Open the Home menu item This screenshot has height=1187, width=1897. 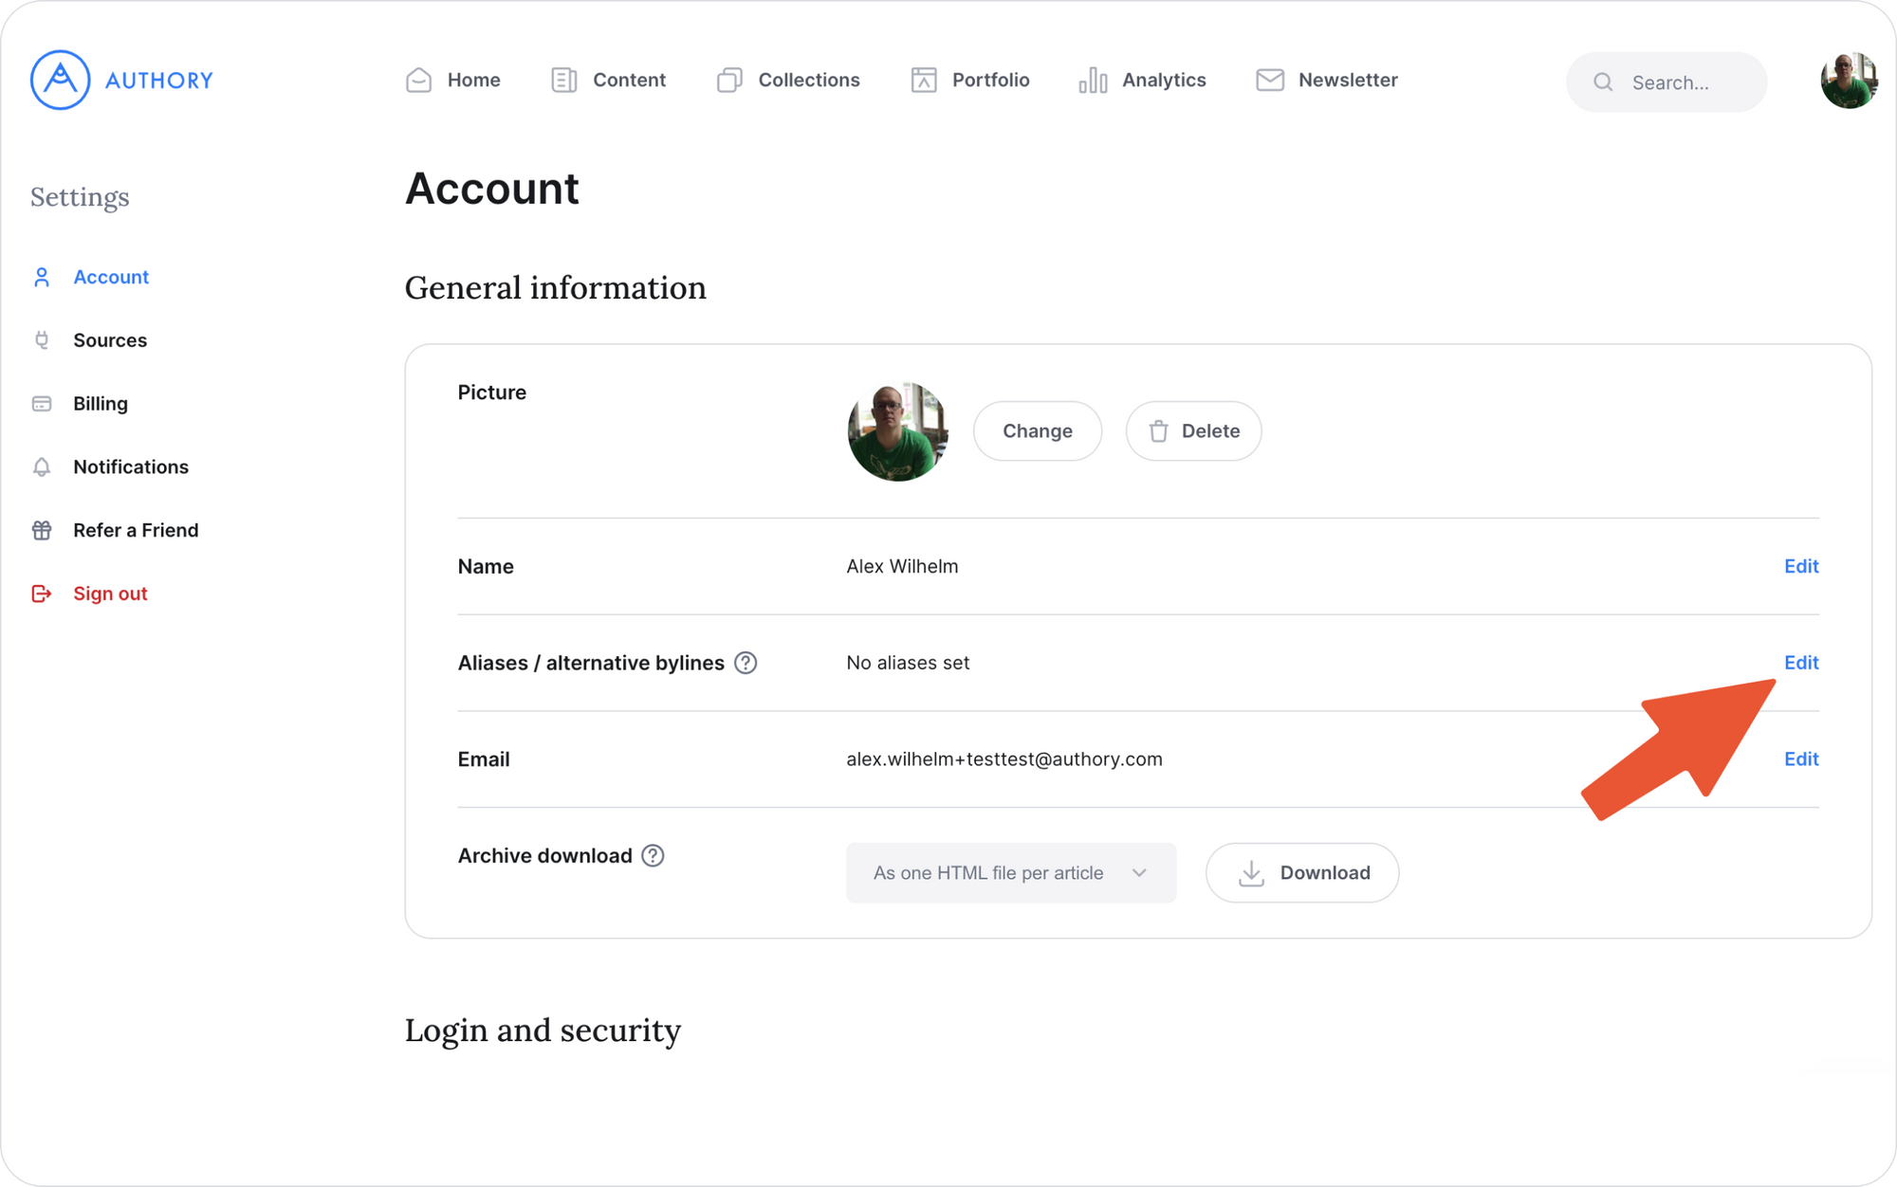coord(453,80)
